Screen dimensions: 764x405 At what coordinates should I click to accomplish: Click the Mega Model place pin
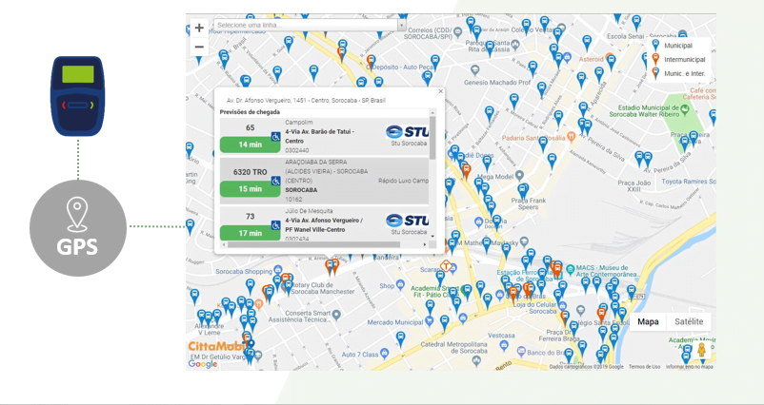click(x=519, y=175)
